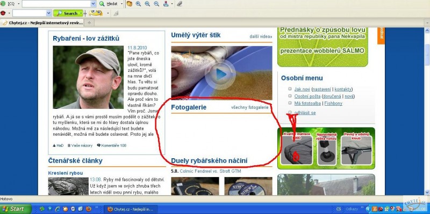Open the doručená mail link
The image size is (430, 214).
[x=332, y=97]
